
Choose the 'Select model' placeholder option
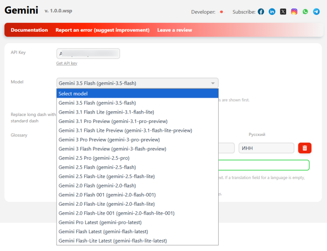(x=137, y=93)
